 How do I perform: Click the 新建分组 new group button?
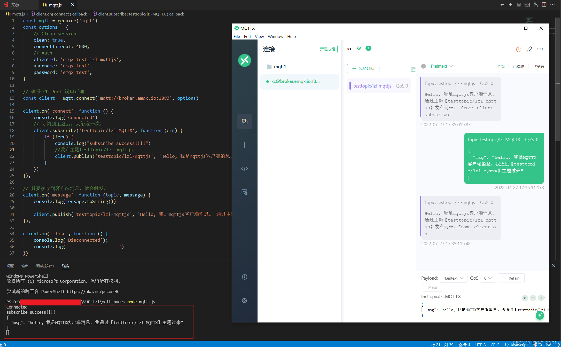pos(327,49)
